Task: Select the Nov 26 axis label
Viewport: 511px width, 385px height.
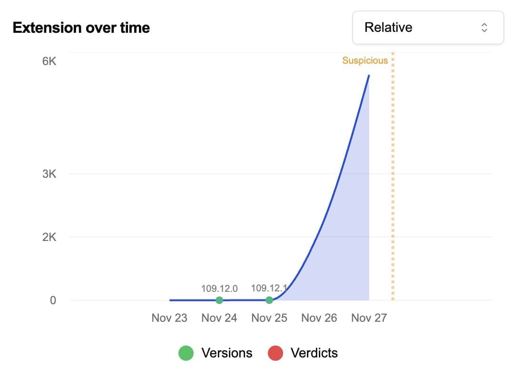Action: tap(319, 318)
